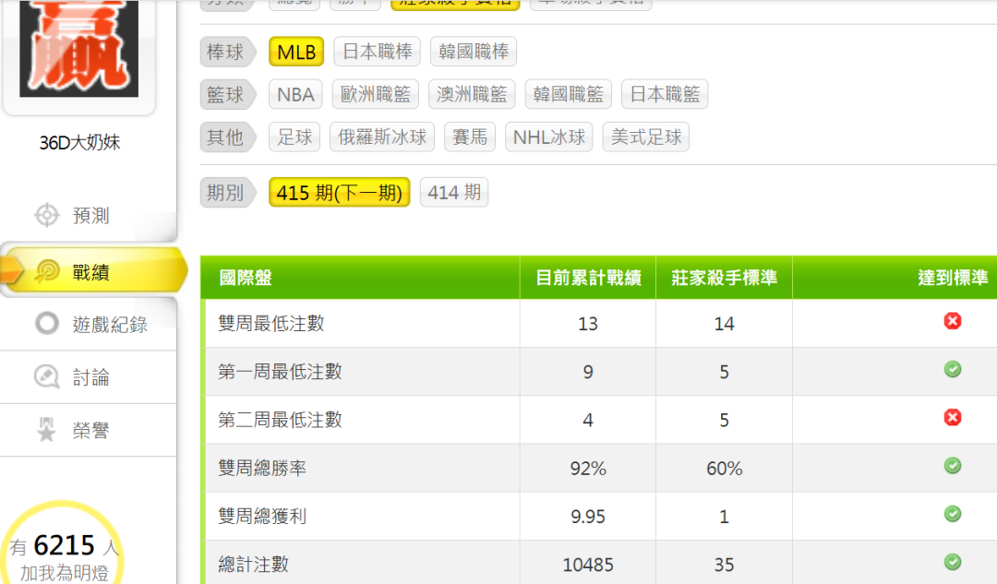Filter by 日本職棒 baseball league
The width and height of the screenshot is (997, 584).
378,52
